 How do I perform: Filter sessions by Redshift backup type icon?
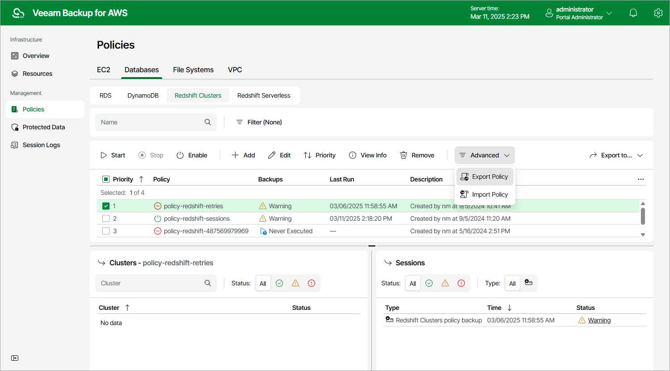coord(528,283)
